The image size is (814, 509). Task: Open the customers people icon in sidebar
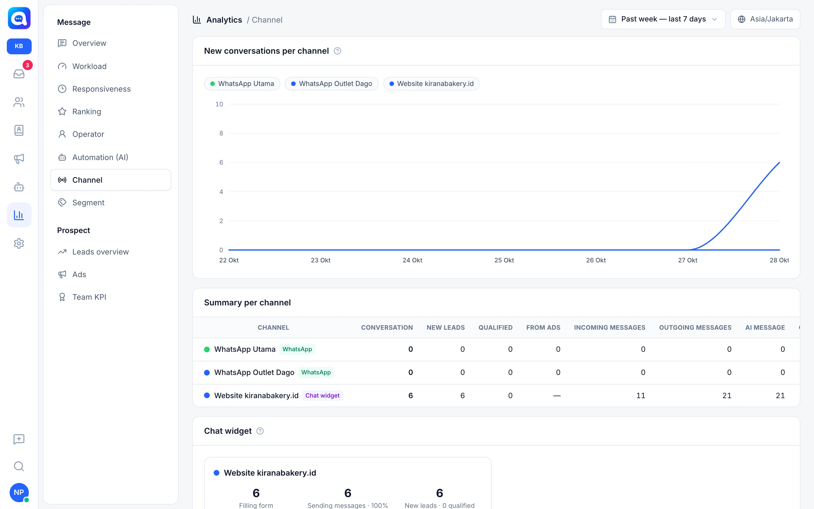19,102
